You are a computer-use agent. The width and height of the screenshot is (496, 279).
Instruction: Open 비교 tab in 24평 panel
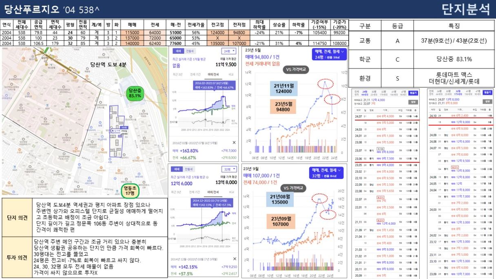click(231, 74)
